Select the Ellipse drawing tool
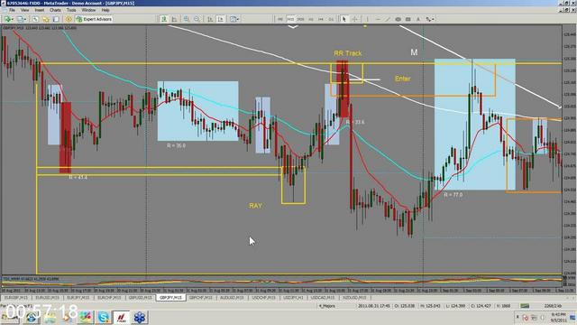The width and height of the screenshot is (577, 325). point(398,19)
